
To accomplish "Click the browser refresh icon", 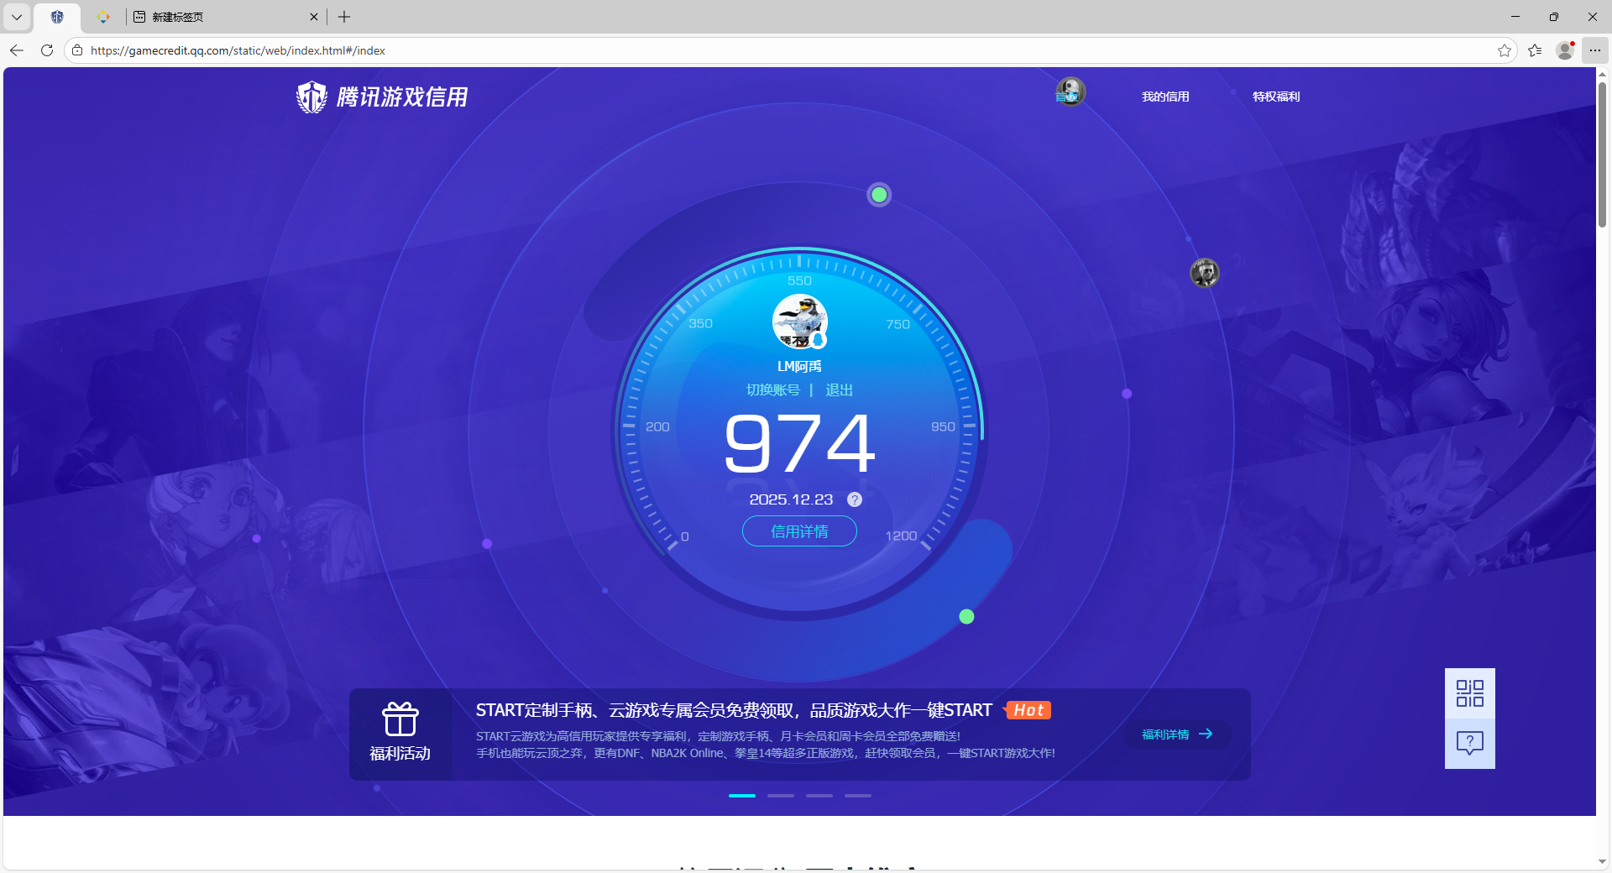I will pos(46,50).
